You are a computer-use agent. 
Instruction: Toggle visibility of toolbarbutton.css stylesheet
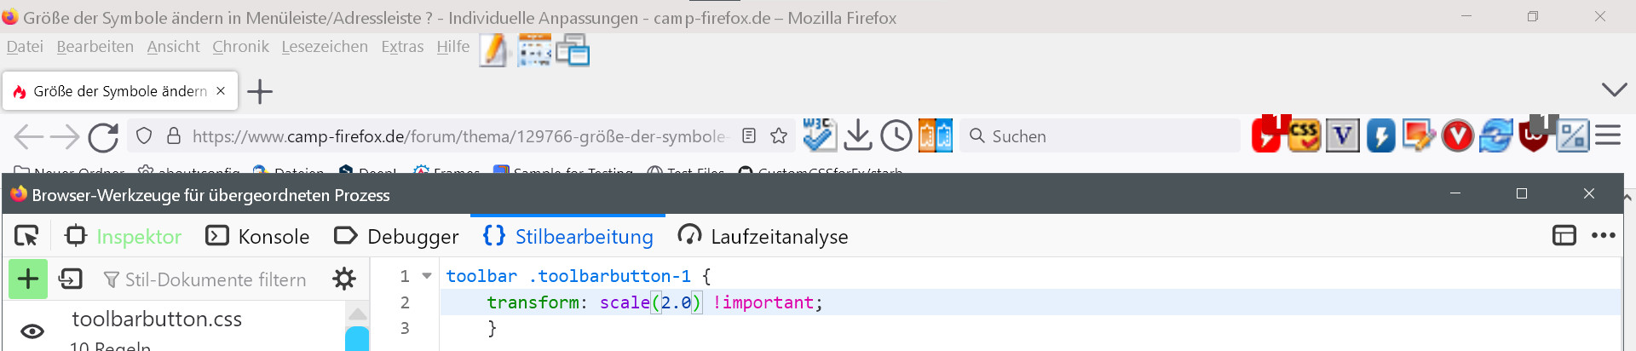point(32,331)
